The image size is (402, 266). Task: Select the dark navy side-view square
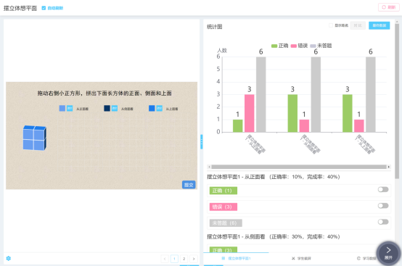tap(107, 108)
